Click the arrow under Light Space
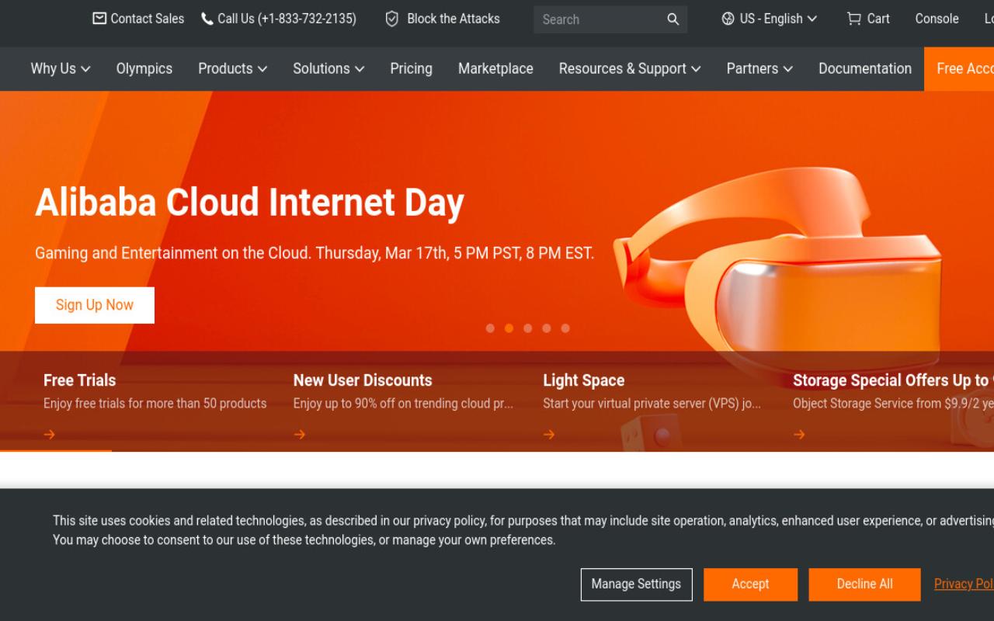 (x=549, y=435)
